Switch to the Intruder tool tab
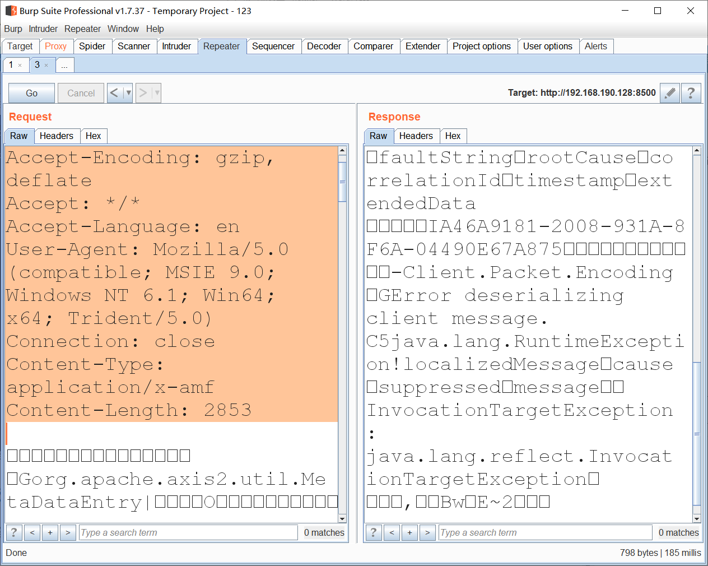 point(176,46)
